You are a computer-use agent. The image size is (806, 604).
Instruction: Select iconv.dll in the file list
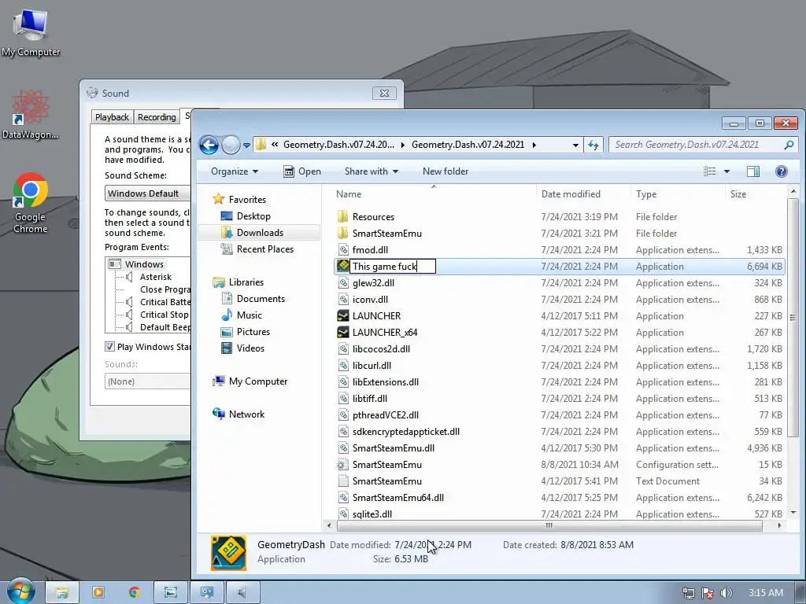tap(370, 300)
